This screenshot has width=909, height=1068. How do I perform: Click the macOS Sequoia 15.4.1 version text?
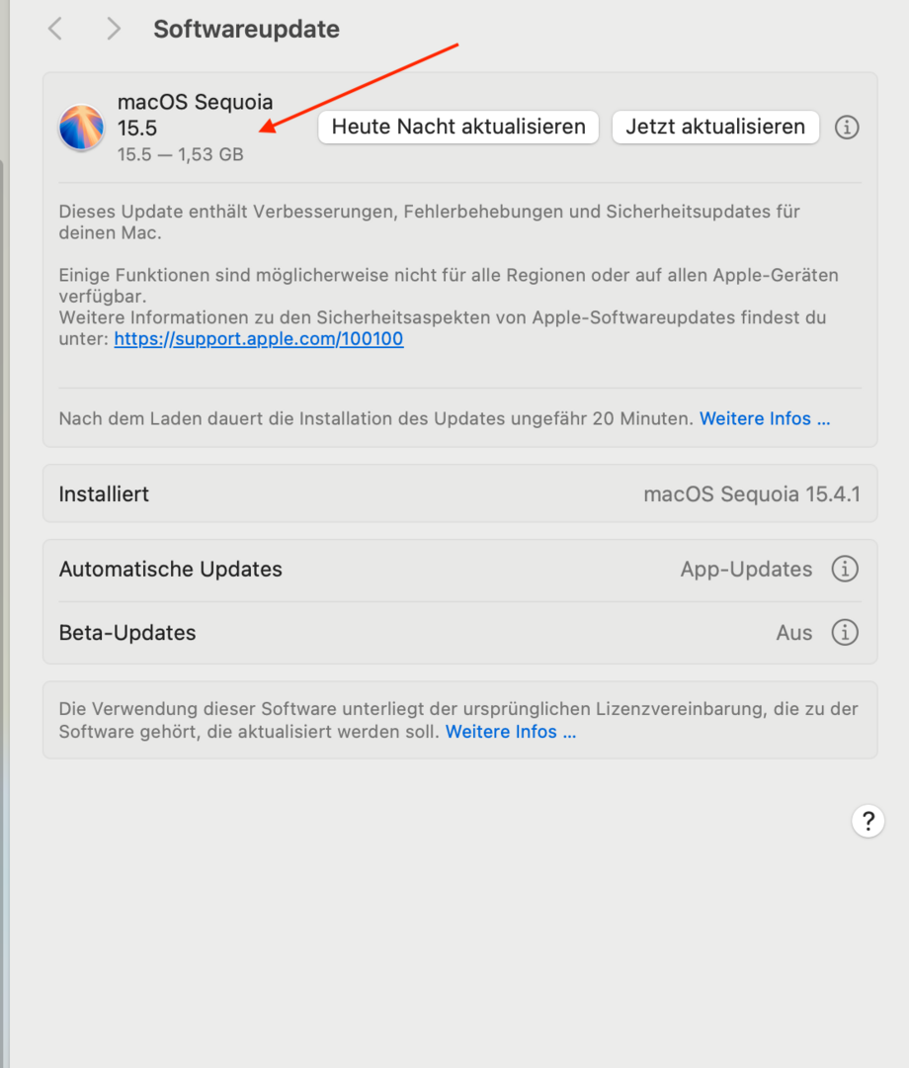click(752, 493)
